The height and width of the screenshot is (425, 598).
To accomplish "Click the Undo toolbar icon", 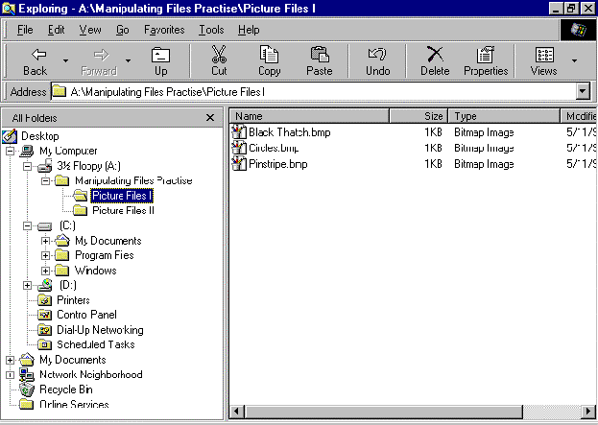I will (377, 61).
